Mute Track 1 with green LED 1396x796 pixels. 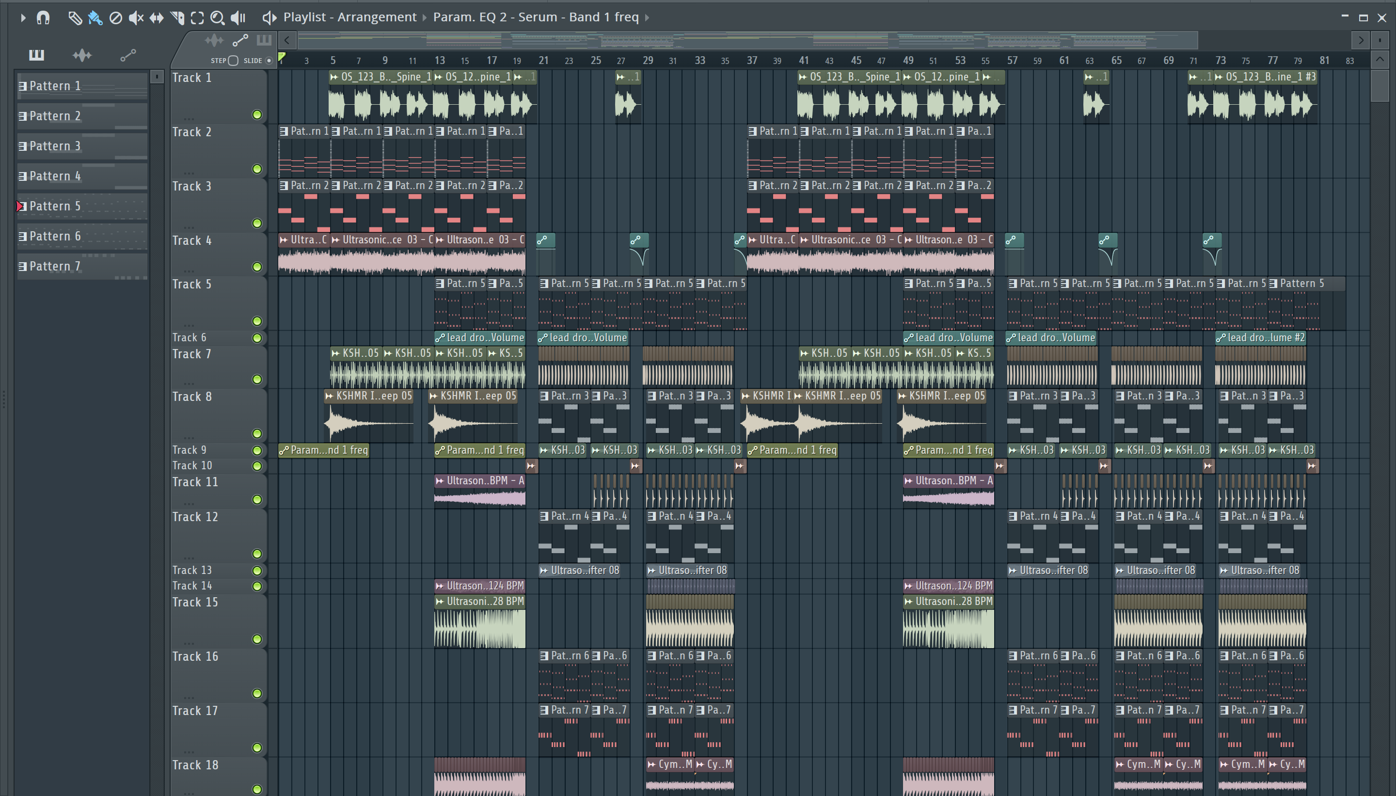257,115
